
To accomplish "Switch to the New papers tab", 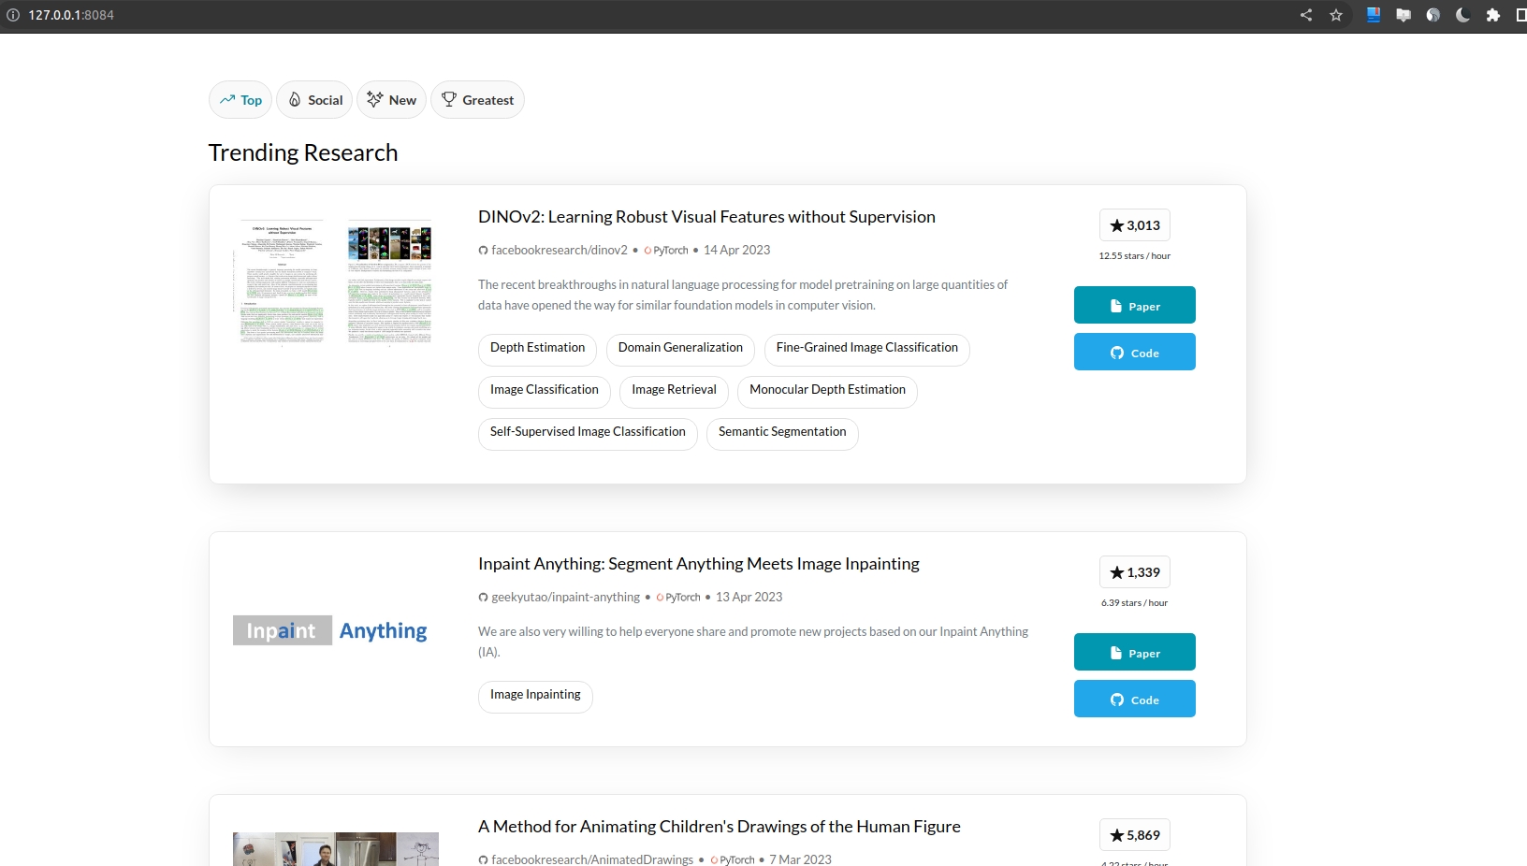I will [391, 100].
